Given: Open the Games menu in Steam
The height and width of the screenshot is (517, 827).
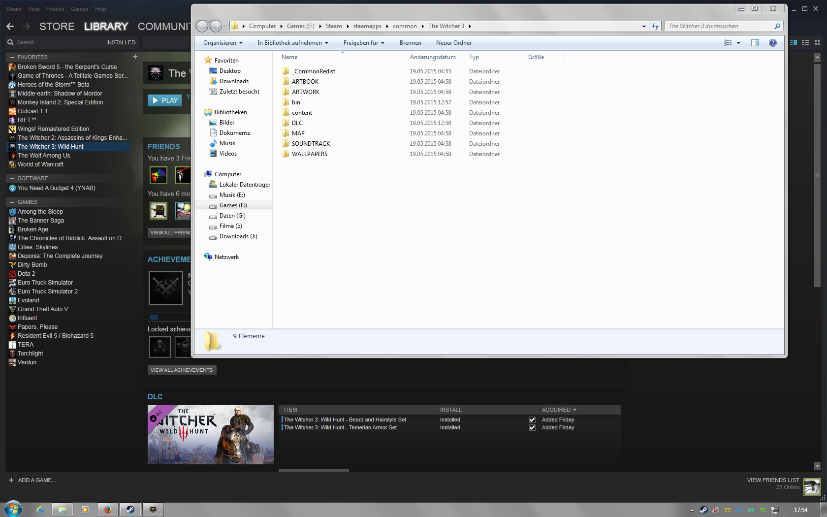Looking at the screenshot, I should coord(79,9).
